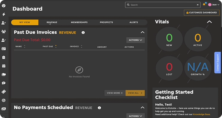Click the chat bubble messaging icon
222x118 pixels.
pos(4,83)
